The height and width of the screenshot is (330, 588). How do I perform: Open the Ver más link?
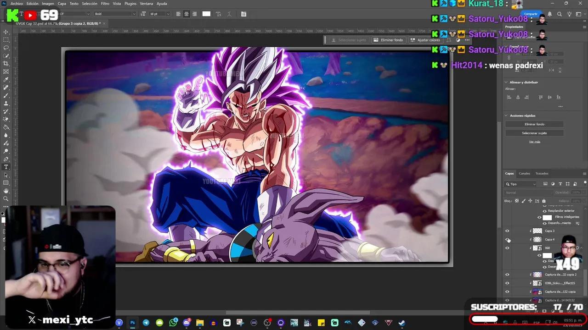534,142
